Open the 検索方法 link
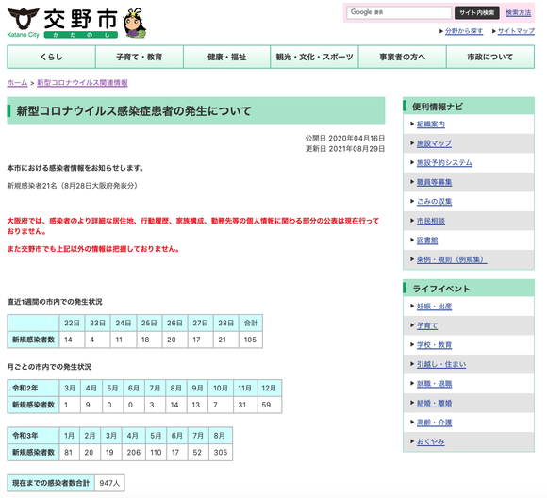This screenshot has width=547, height=498. coord(518,12)
